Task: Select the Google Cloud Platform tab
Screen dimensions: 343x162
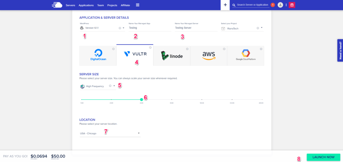Action: point(246,56)
